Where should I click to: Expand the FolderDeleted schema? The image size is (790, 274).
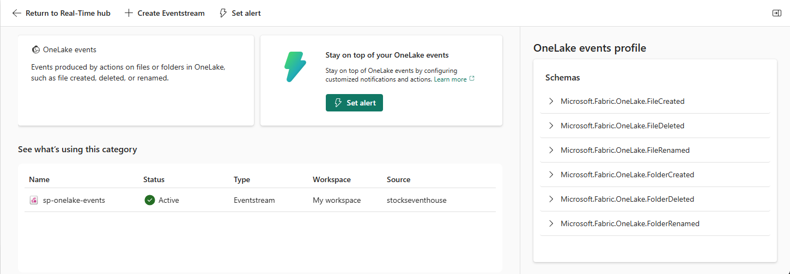(551, 199)
